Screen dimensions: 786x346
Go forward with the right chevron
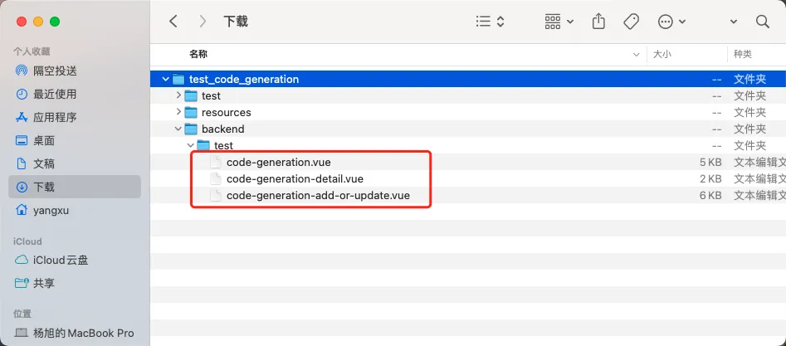tap(203, 22)
